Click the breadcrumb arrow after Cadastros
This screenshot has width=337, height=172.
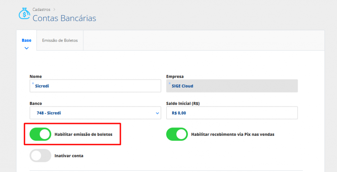tap(54, 10)
